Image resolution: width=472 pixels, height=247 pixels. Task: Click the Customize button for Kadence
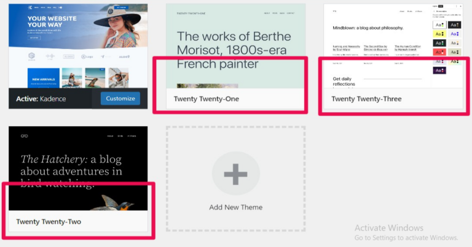coord(120,99)
